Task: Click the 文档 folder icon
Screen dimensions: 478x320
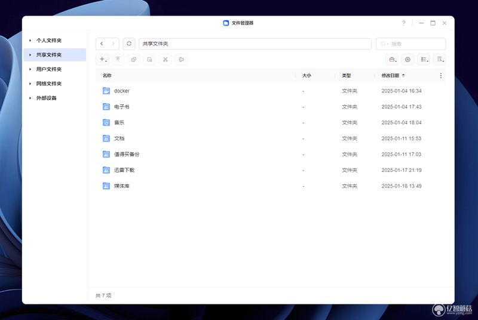Action: [106, 139]
